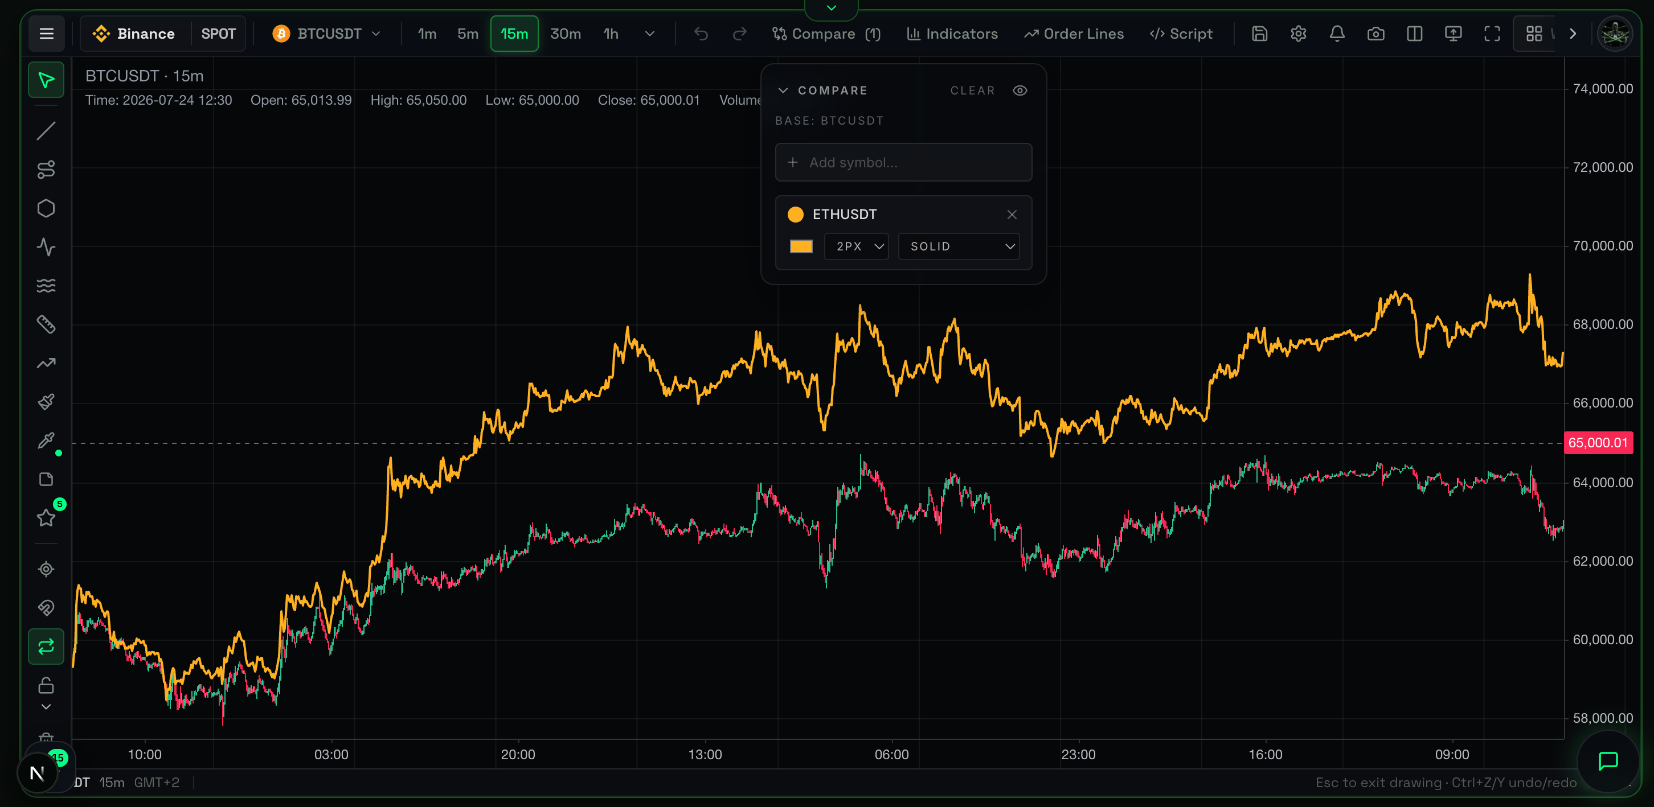Clear all compare symbols
The width and height of the screenshot is (1654, 807).
pyautogui.click(x=973, y=90)
